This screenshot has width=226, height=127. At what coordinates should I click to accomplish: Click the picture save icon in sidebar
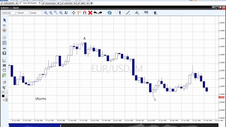[4, 53]
